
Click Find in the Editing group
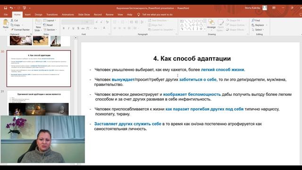[x=256, y=20]
